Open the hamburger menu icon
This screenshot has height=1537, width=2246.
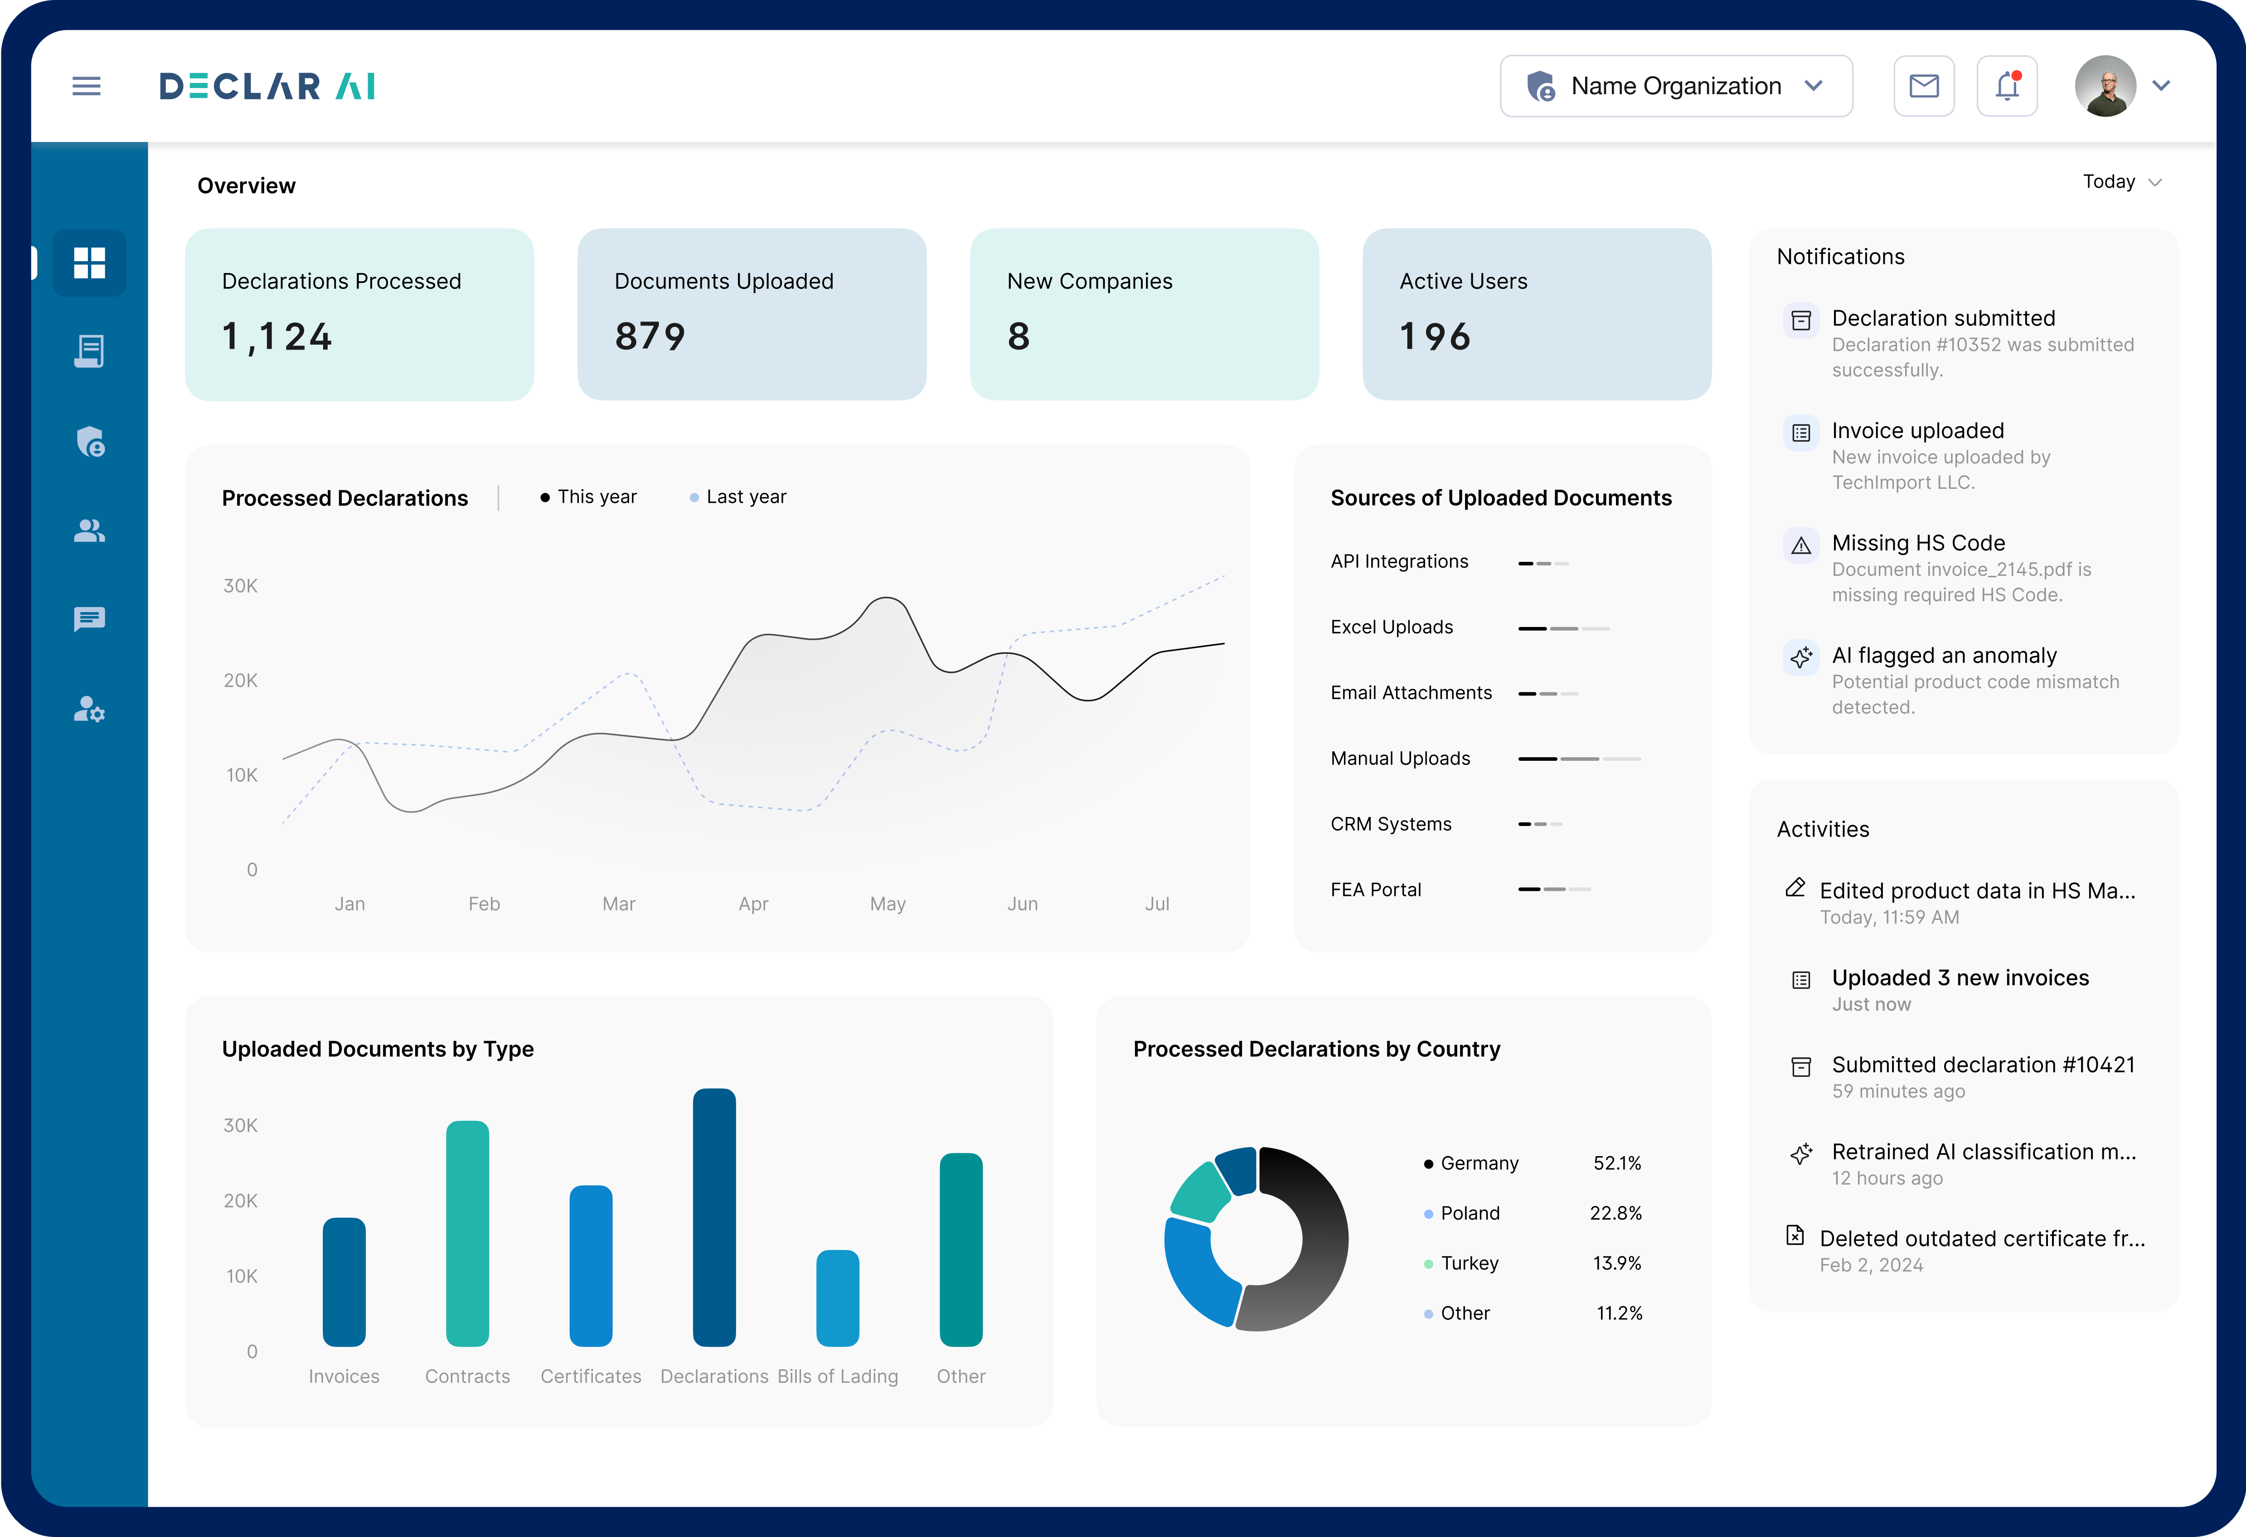[x=86, y=86]
